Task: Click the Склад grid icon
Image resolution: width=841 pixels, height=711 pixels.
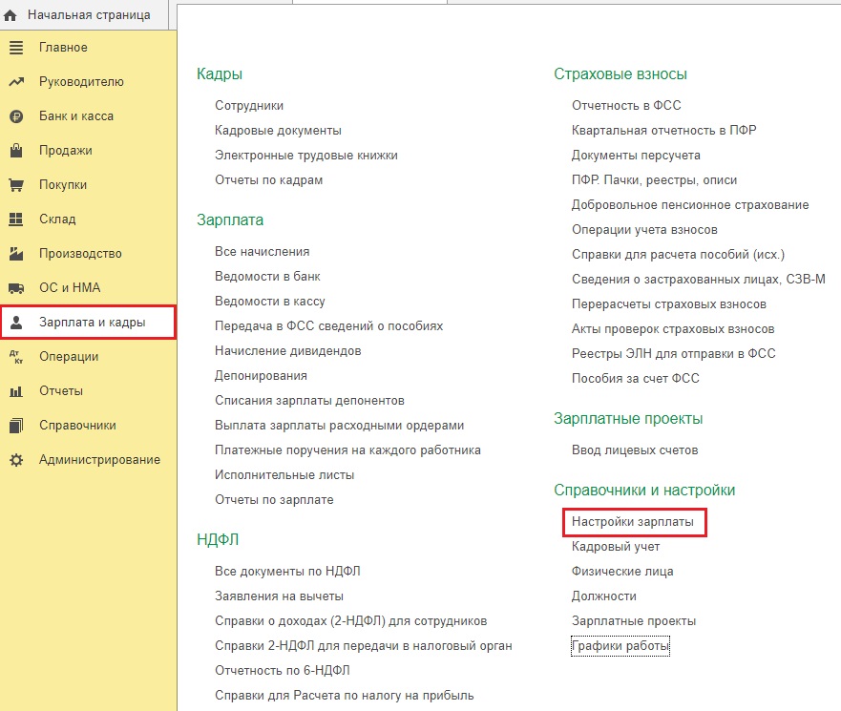Action: point(16,220)
